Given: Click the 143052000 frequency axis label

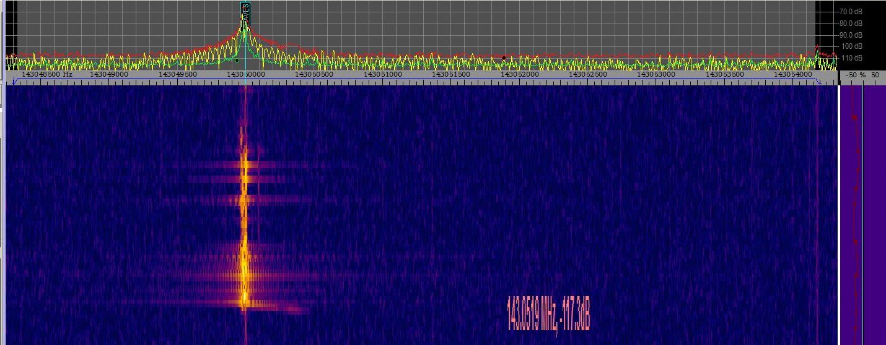Looking at the screenshot, I should coord(519,74).
